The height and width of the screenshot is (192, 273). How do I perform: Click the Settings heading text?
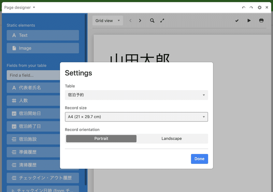[x=78, y=73]
